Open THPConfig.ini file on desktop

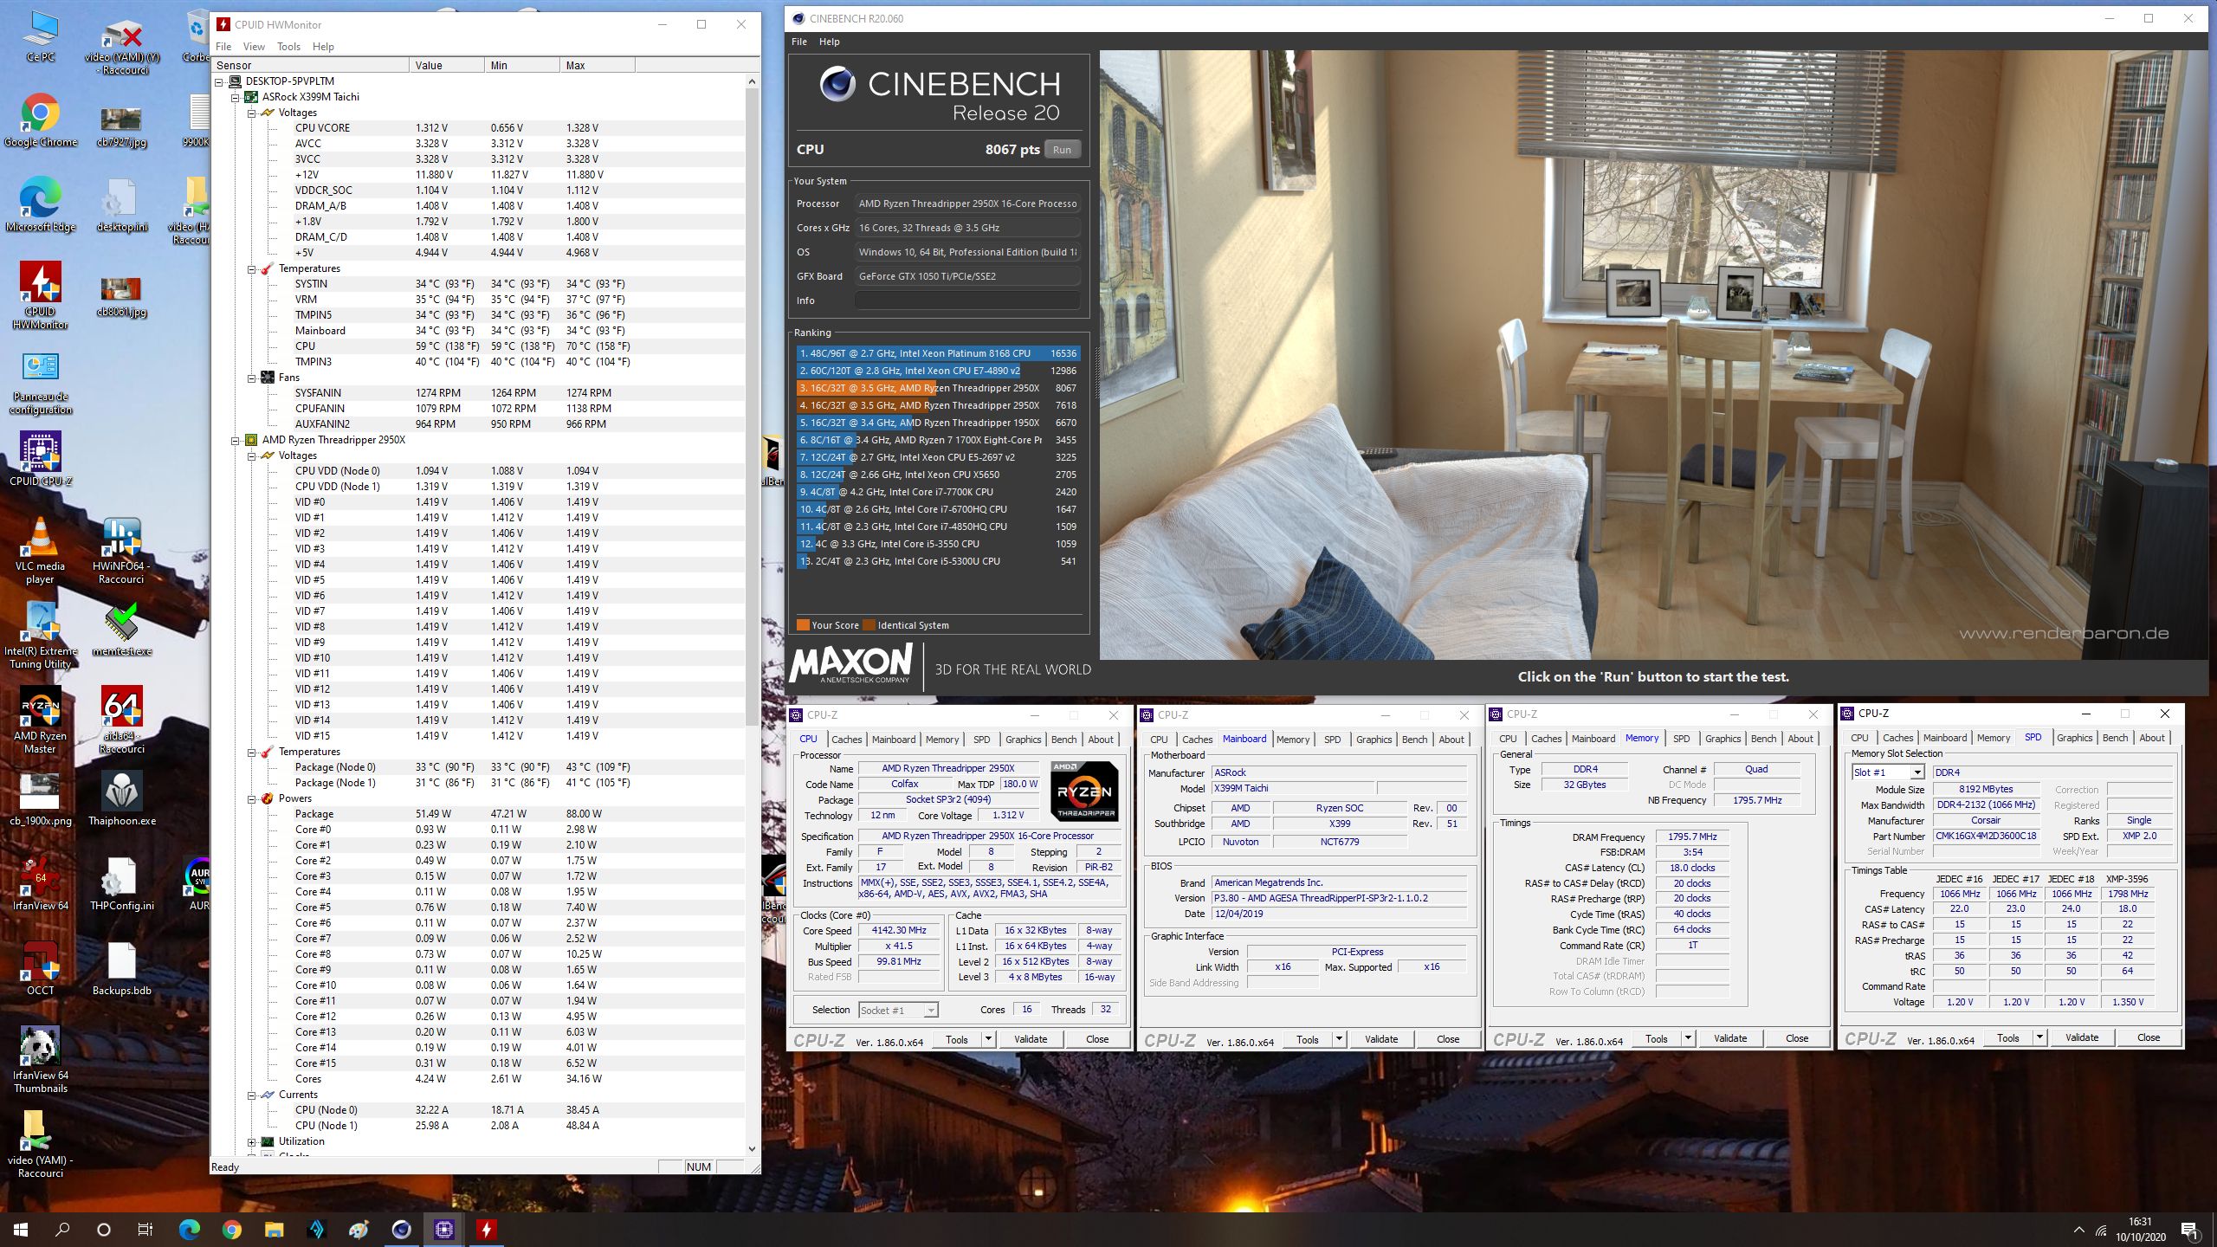[x=121, y=883]
